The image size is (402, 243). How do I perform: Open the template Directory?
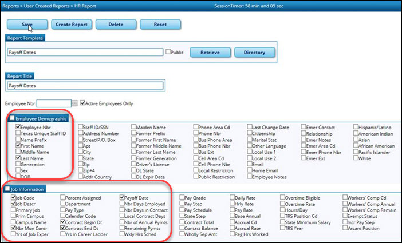(255, 53)
